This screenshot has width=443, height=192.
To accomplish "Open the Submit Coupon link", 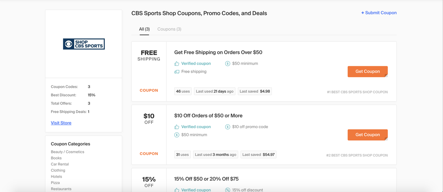I will [379, 13].
